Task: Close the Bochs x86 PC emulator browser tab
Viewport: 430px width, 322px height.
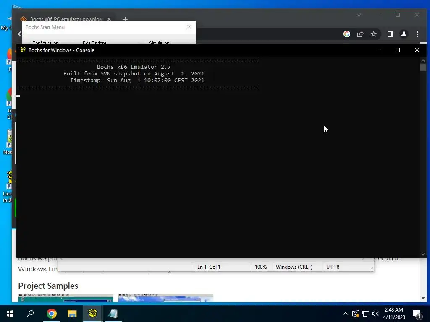Action: click(x=109, y=19)
